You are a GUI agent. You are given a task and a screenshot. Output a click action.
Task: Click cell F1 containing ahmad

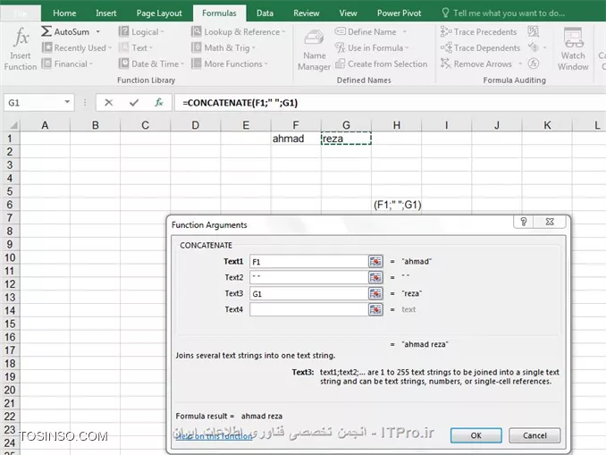(296, 139)
